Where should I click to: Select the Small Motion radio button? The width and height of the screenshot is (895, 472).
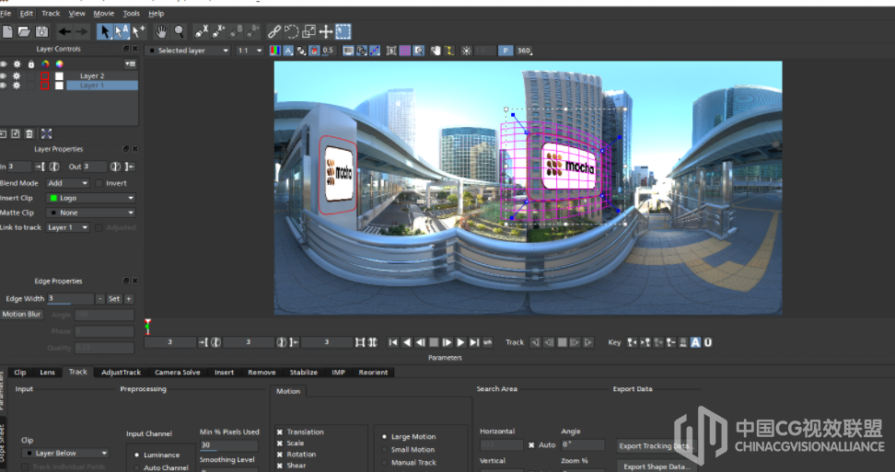(x=384, y=450)
